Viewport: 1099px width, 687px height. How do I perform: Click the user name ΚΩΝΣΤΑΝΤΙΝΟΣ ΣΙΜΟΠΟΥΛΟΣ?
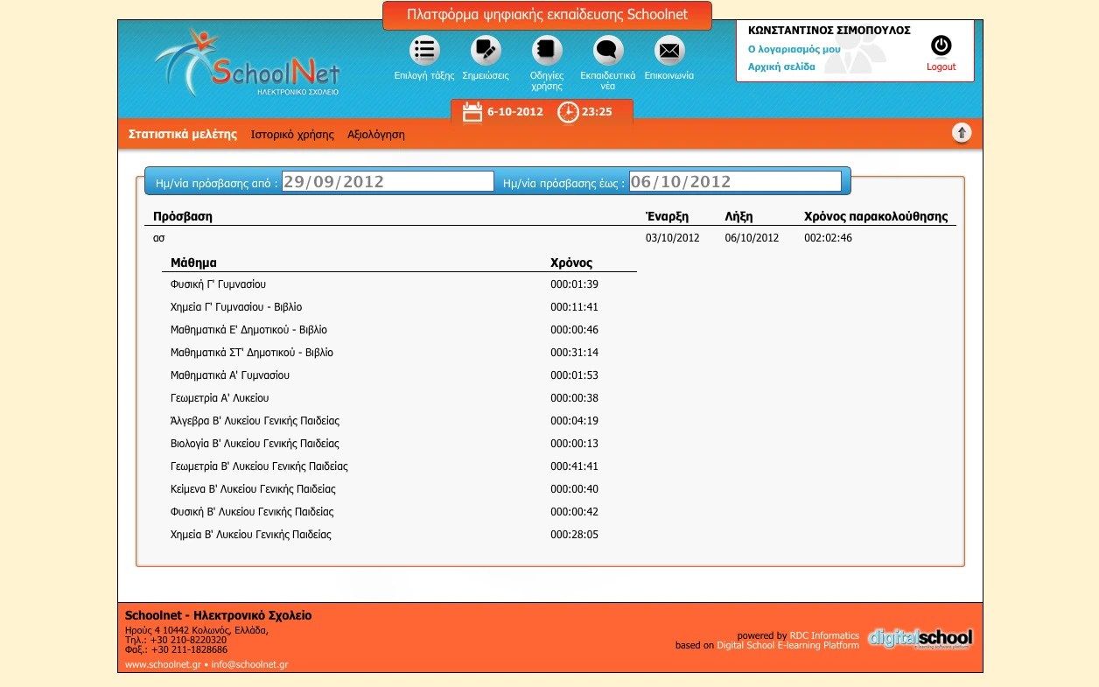(829, 31)
